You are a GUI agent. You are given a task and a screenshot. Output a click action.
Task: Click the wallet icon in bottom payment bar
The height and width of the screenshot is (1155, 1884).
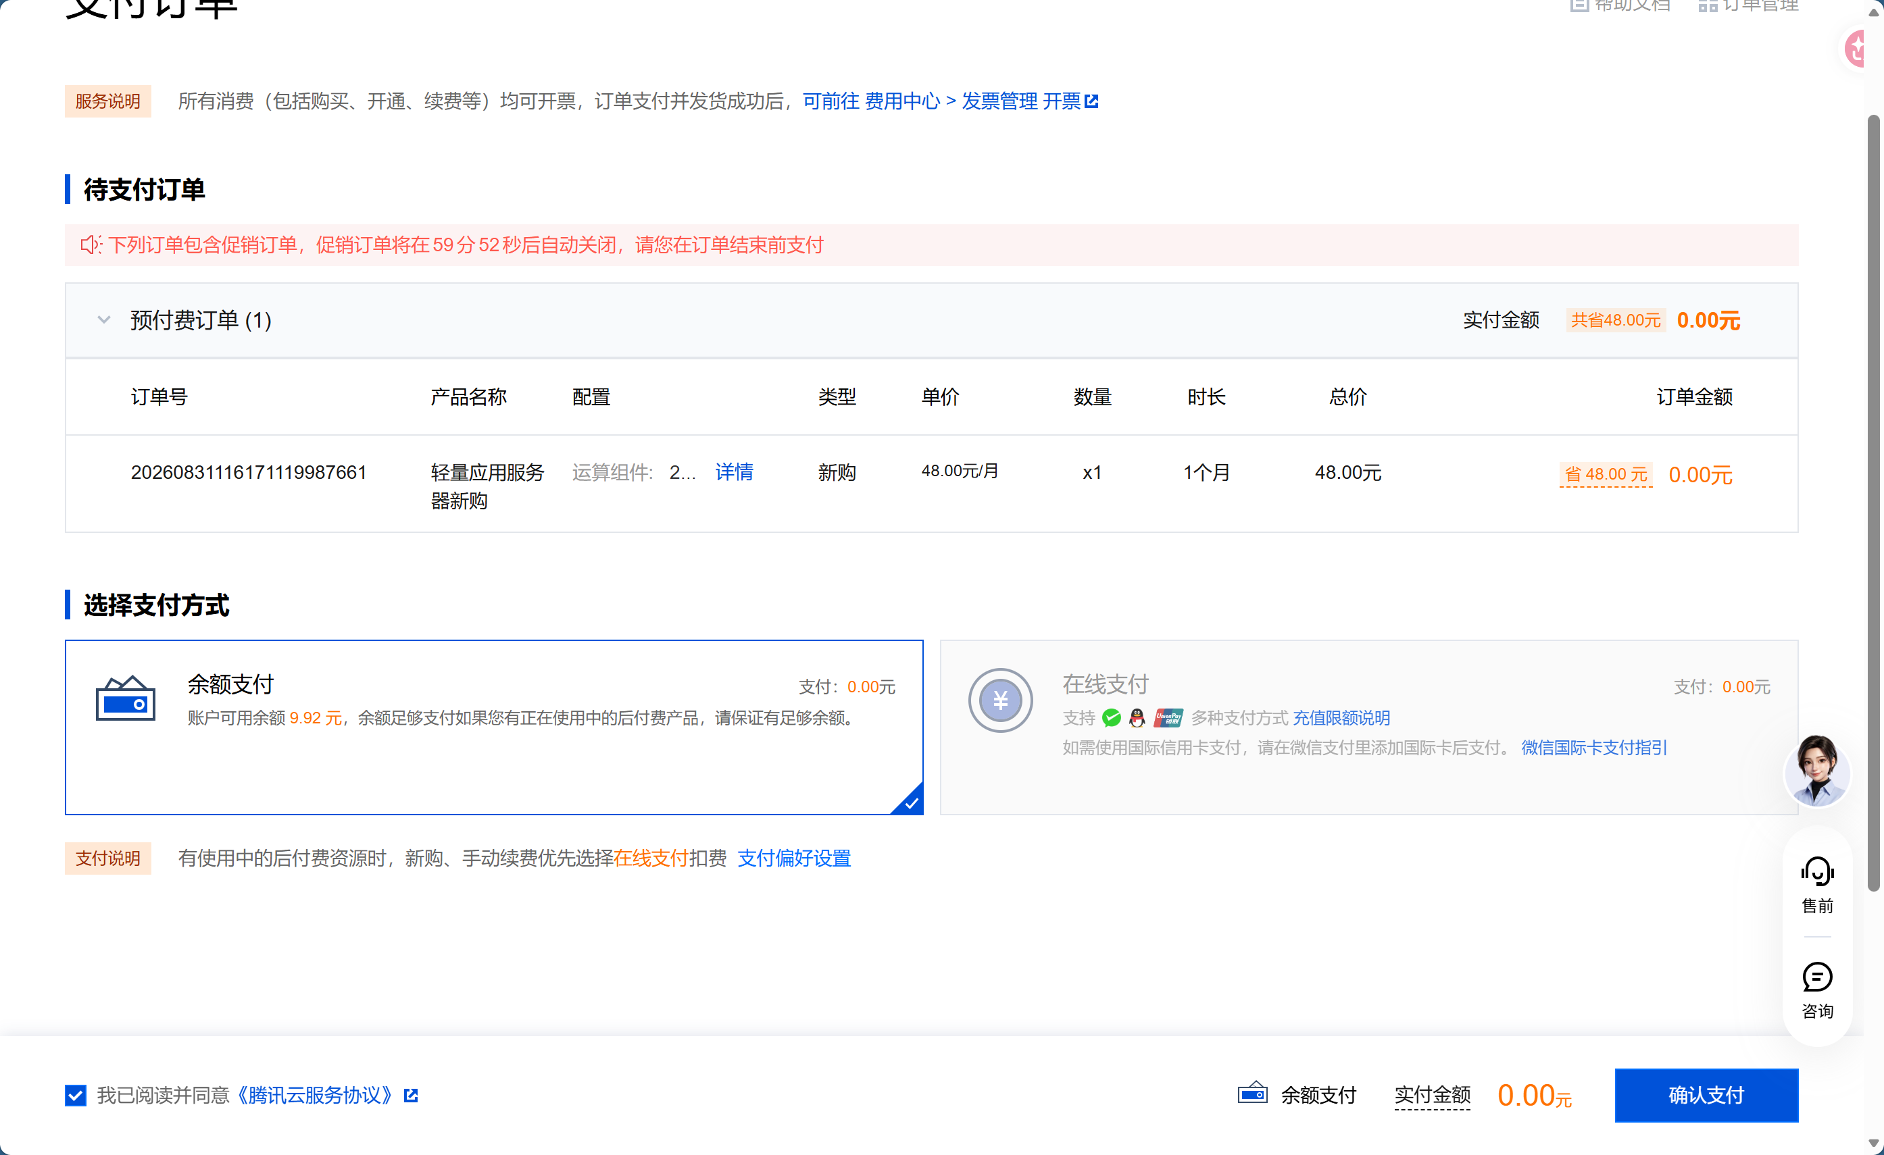pyautogui.click(x=1252, y=1094)
